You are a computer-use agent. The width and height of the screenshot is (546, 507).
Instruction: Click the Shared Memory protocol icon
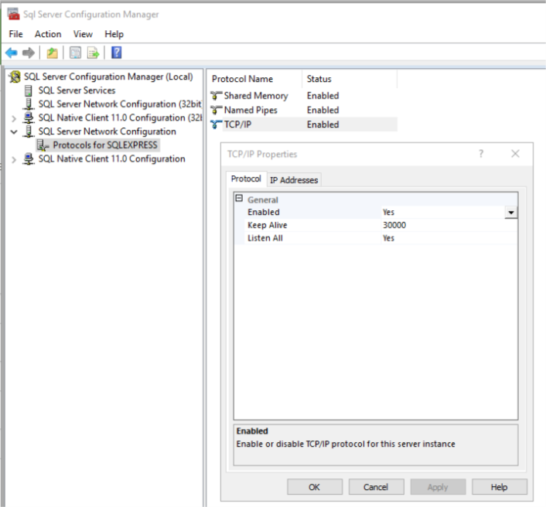[217, 96]
